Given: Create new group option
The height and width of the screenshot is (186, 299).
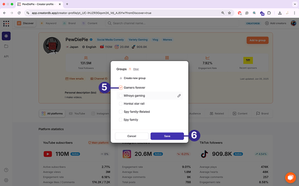Looking at the screenshot, I should pyautogui.click(x=133, y=78).
